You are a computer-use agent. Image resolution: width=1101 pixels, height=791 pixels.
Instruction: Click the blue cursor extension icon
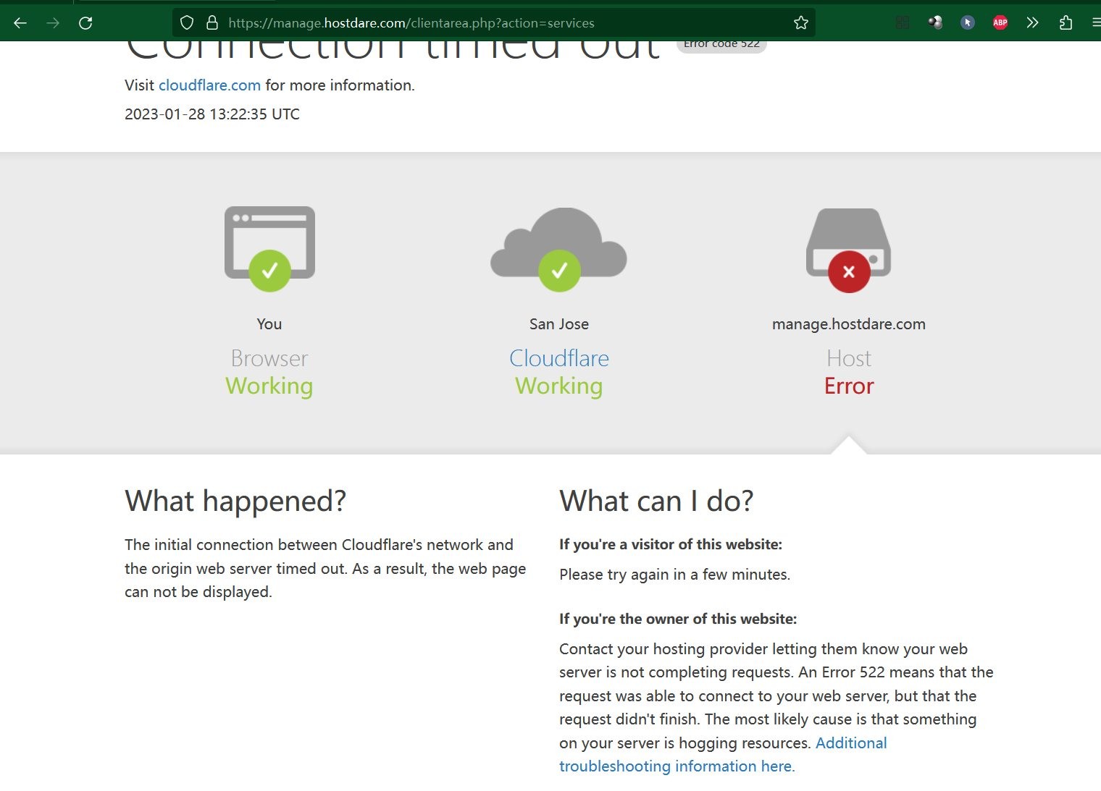tap(968, 23)
